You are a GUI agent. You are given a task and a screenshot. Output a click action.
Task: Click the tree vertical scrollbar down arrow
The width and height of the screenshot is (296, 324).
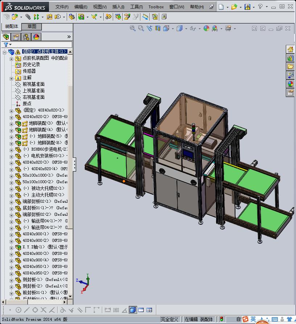pyautogui.click(x=70, y=296)
